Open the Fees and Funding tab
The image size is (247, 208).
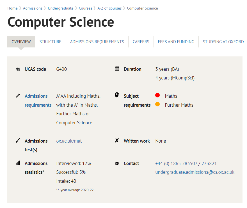point(176,42)
